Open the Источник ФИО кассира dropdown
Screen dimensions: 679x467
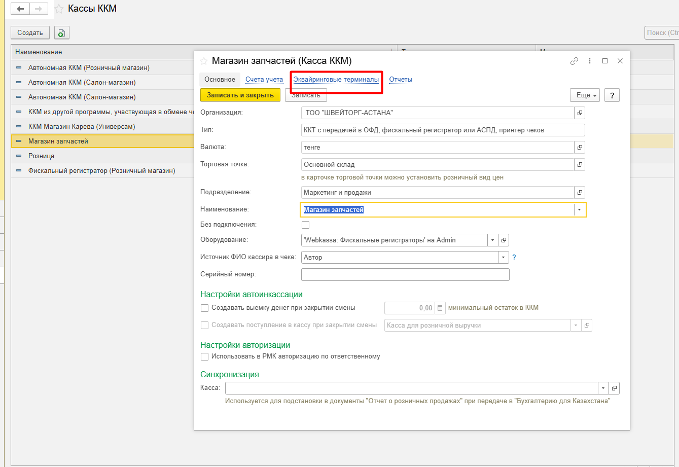coord(503,258)
